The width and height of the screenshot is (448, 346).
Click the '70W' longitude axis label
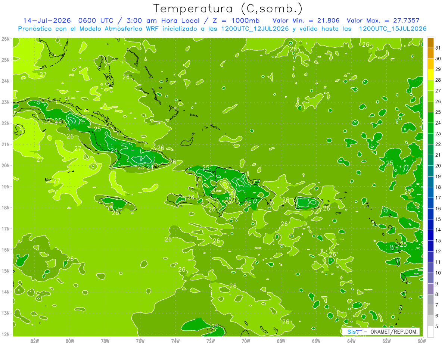[246, 341]
